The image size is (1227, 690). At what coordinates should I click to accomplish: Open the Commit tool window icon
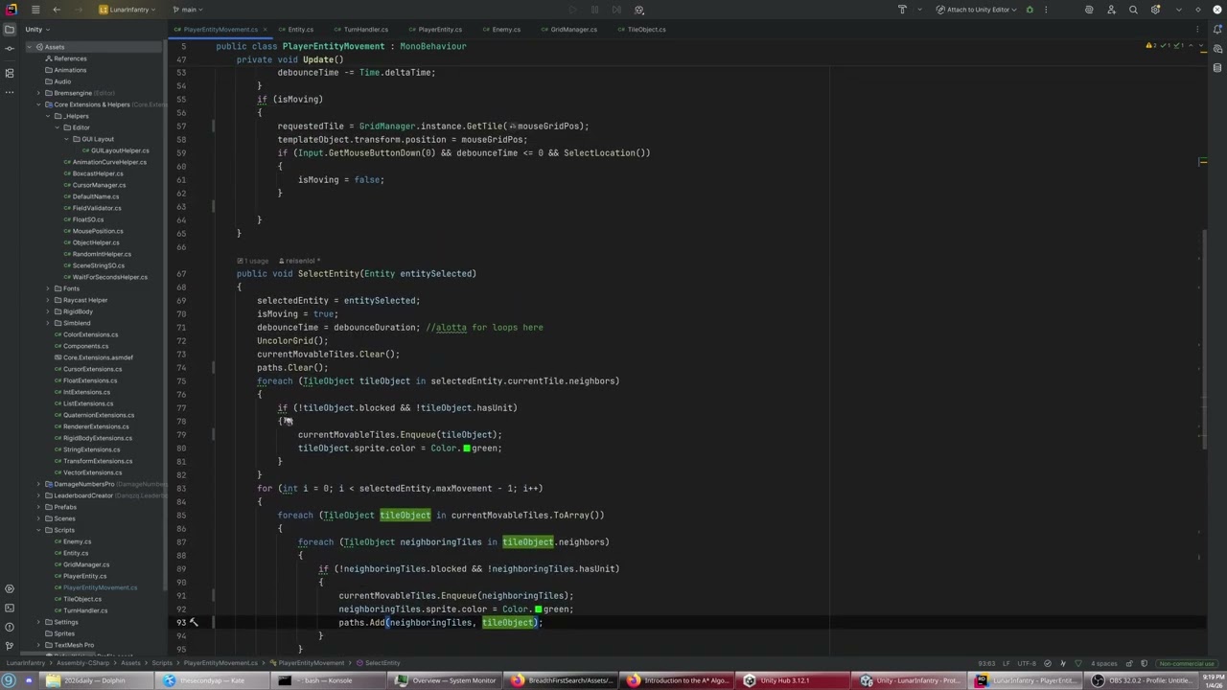(10, 49)
